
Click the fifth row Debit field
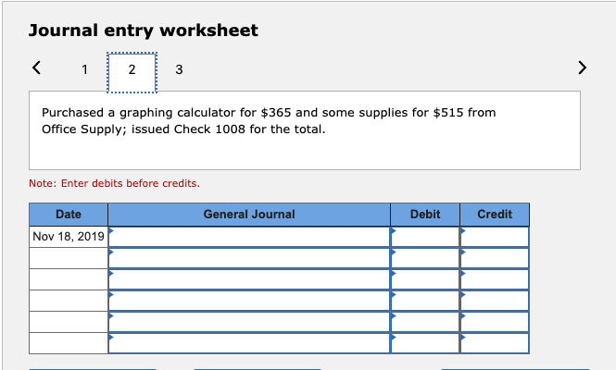point(425,321)
